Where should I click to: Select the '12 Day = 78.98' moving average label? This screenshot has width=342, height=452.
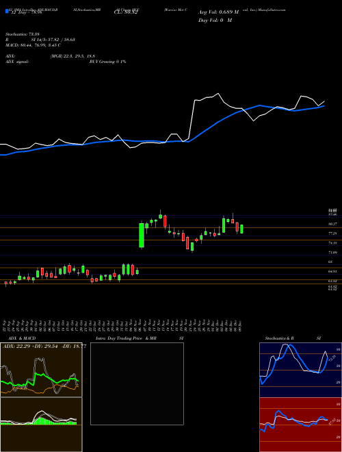click(x=26, y=12)
